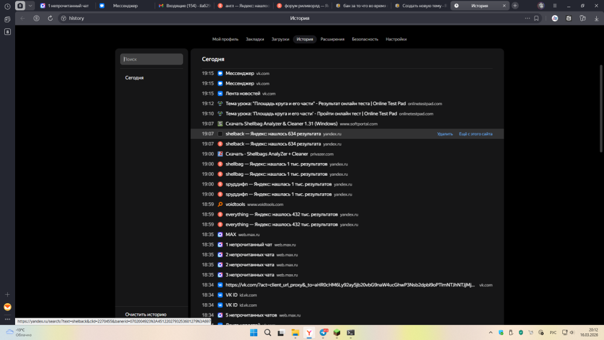The image size is (604, 340).
Task: Go back with the back arrow
Action: click(x=22, y=18)
